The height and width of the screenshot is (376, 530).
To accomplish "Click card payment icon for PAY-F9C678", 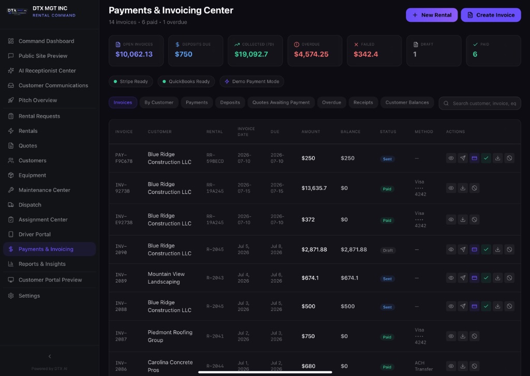I will click(x=474, y=158).
